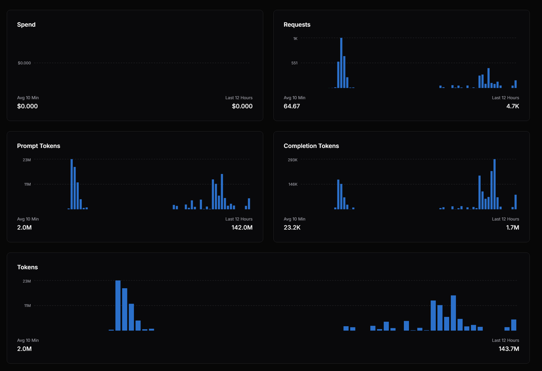Click Avg 10 Min label in Completion Tokens
The width and height of the screenshot is (542, 371).
click(294, 219)
